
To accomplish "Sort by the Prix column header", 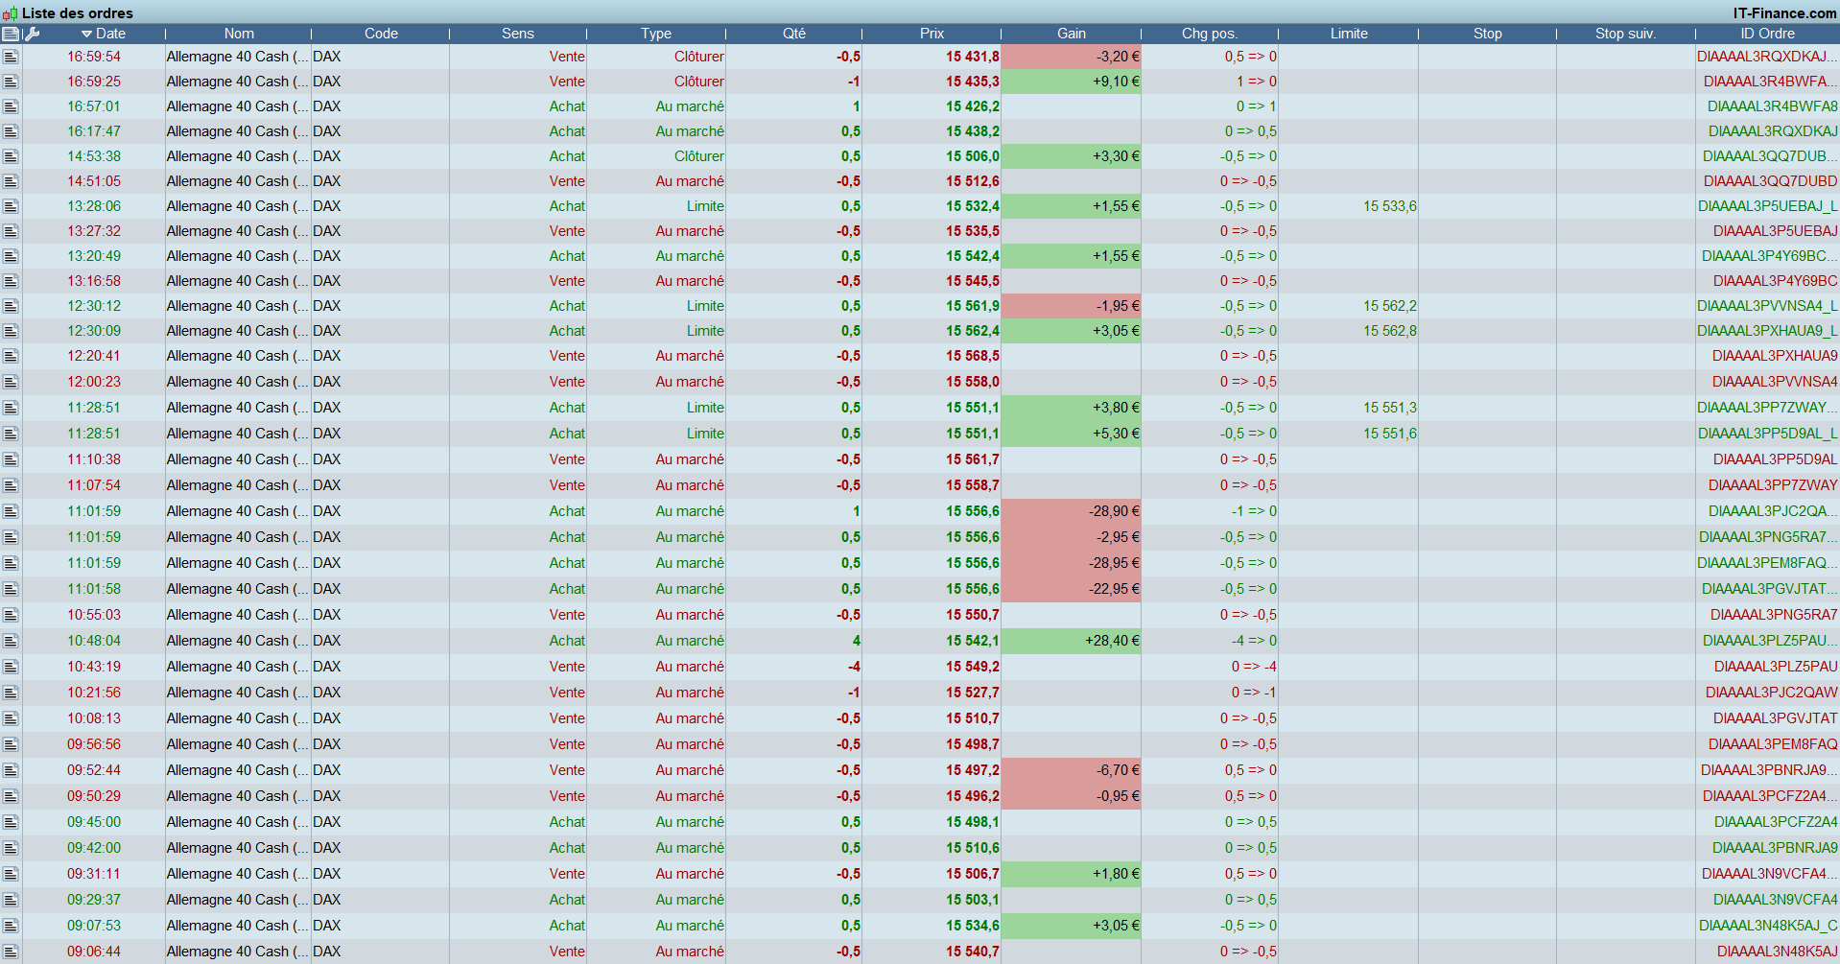I will click(932, 34).
